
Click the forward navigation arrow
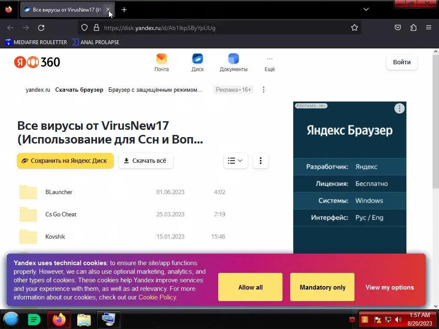point(26,28)
